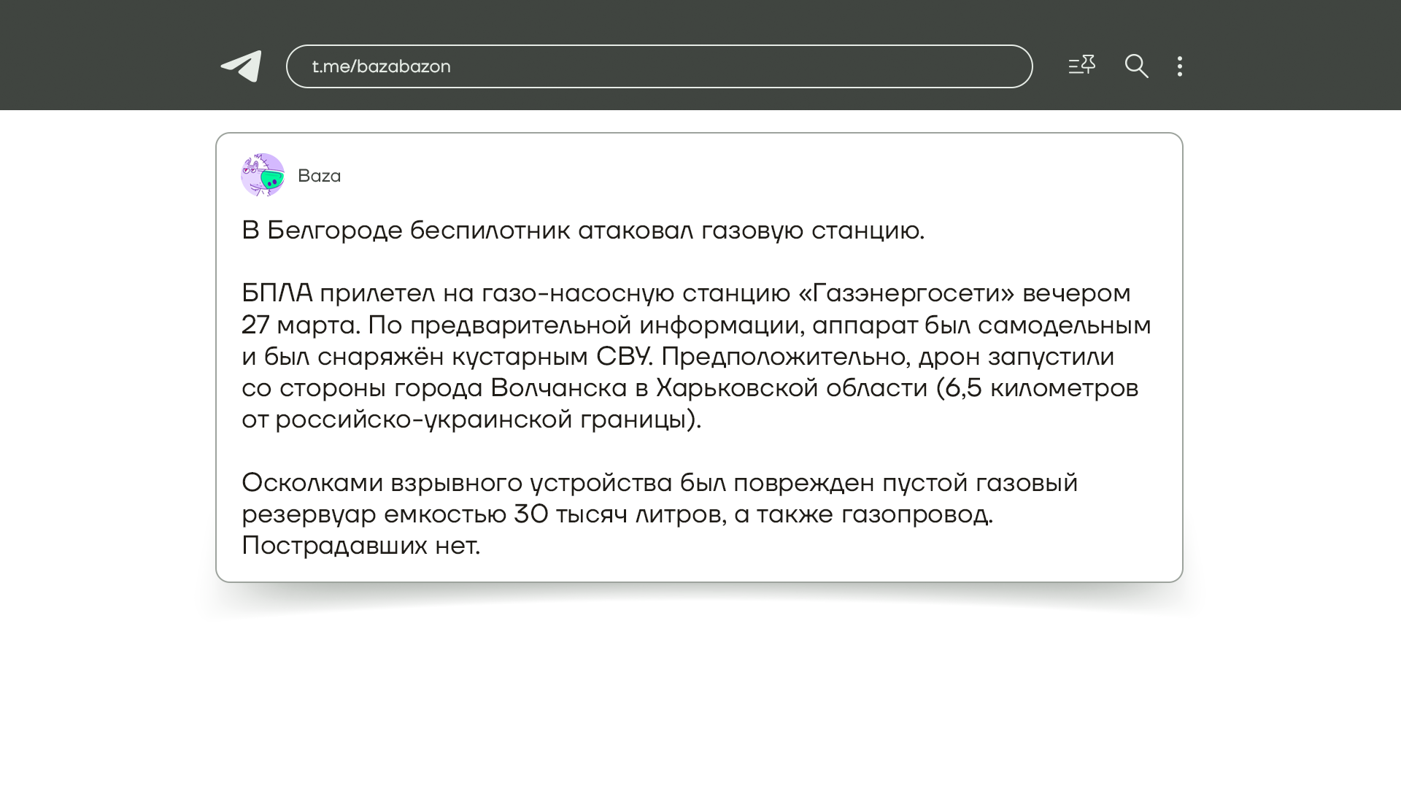The width and height of the screenshot is (1401, 788).
Task: Focus the t.me/bazabazon address field
Action: [x=659, y=66]
